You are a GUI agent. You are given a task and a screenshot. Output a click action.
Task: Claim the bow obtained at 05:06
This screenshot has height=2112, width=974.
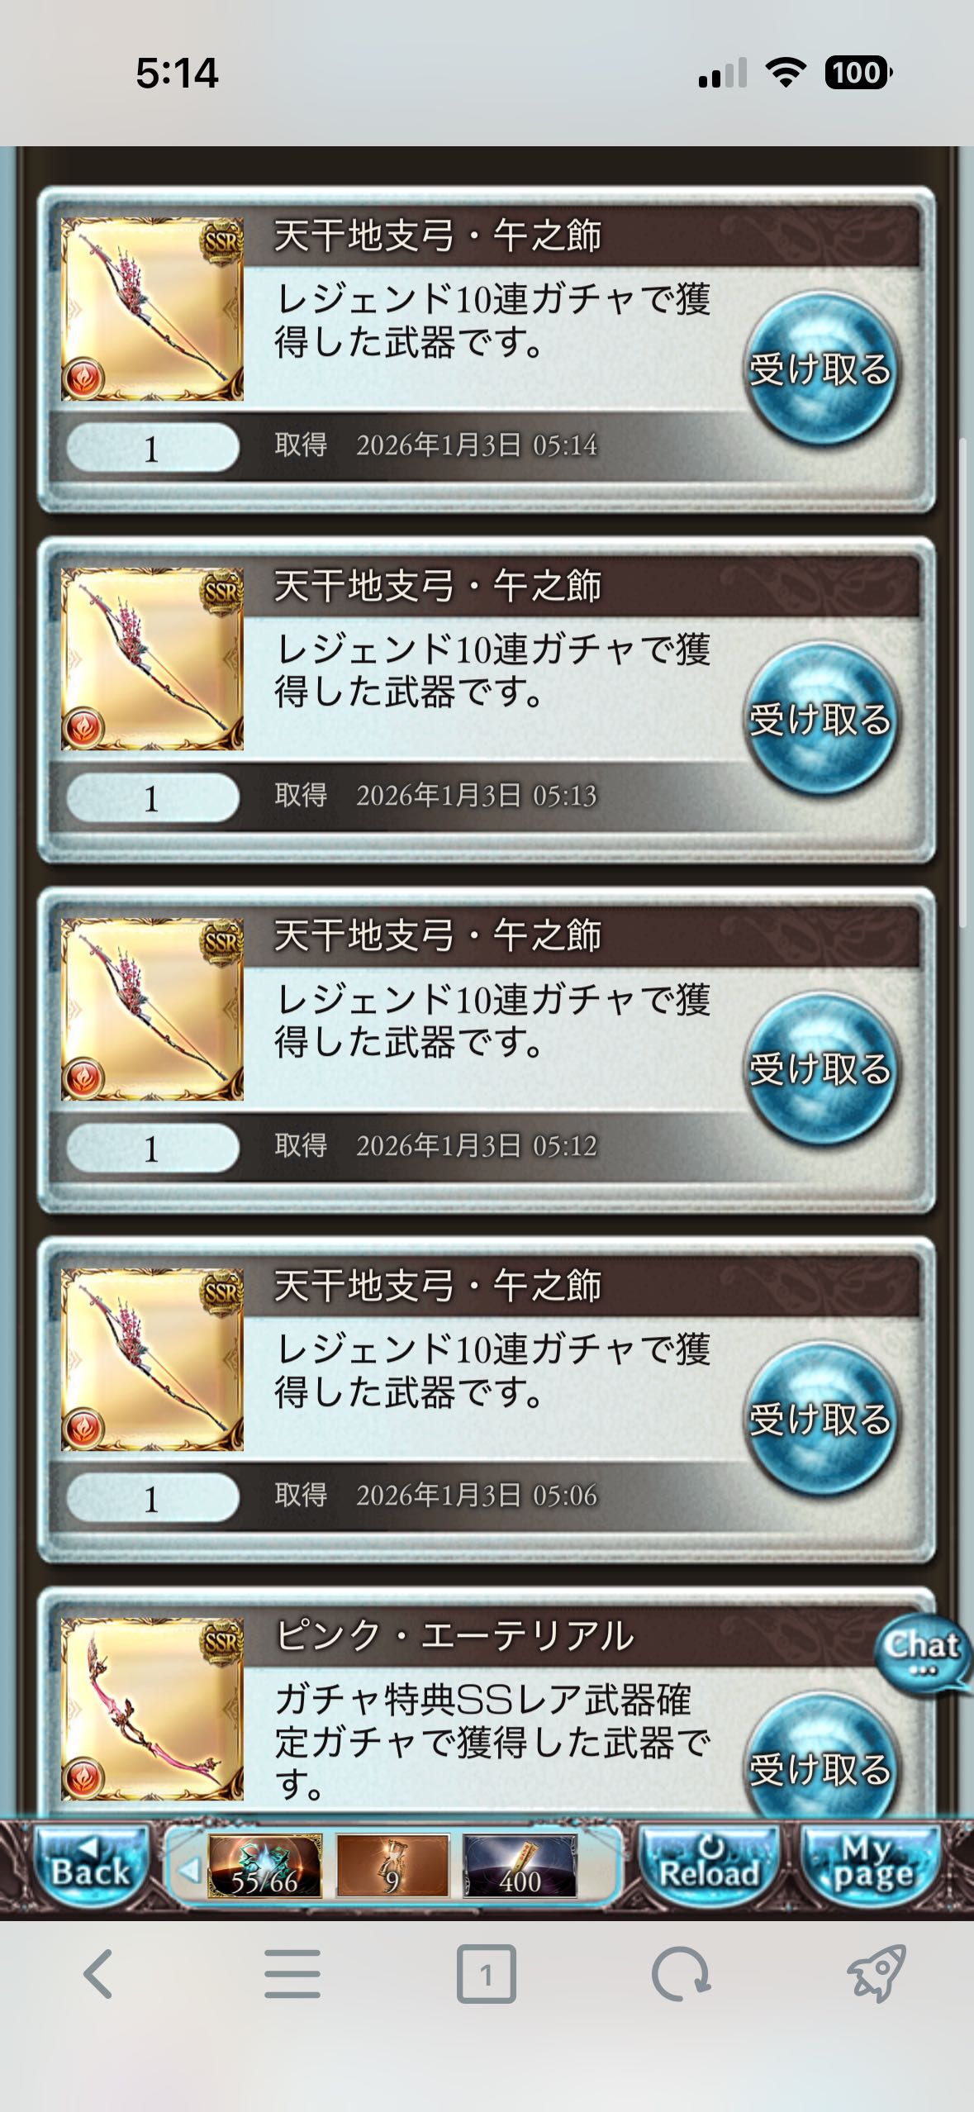(x=820, y=1419)
